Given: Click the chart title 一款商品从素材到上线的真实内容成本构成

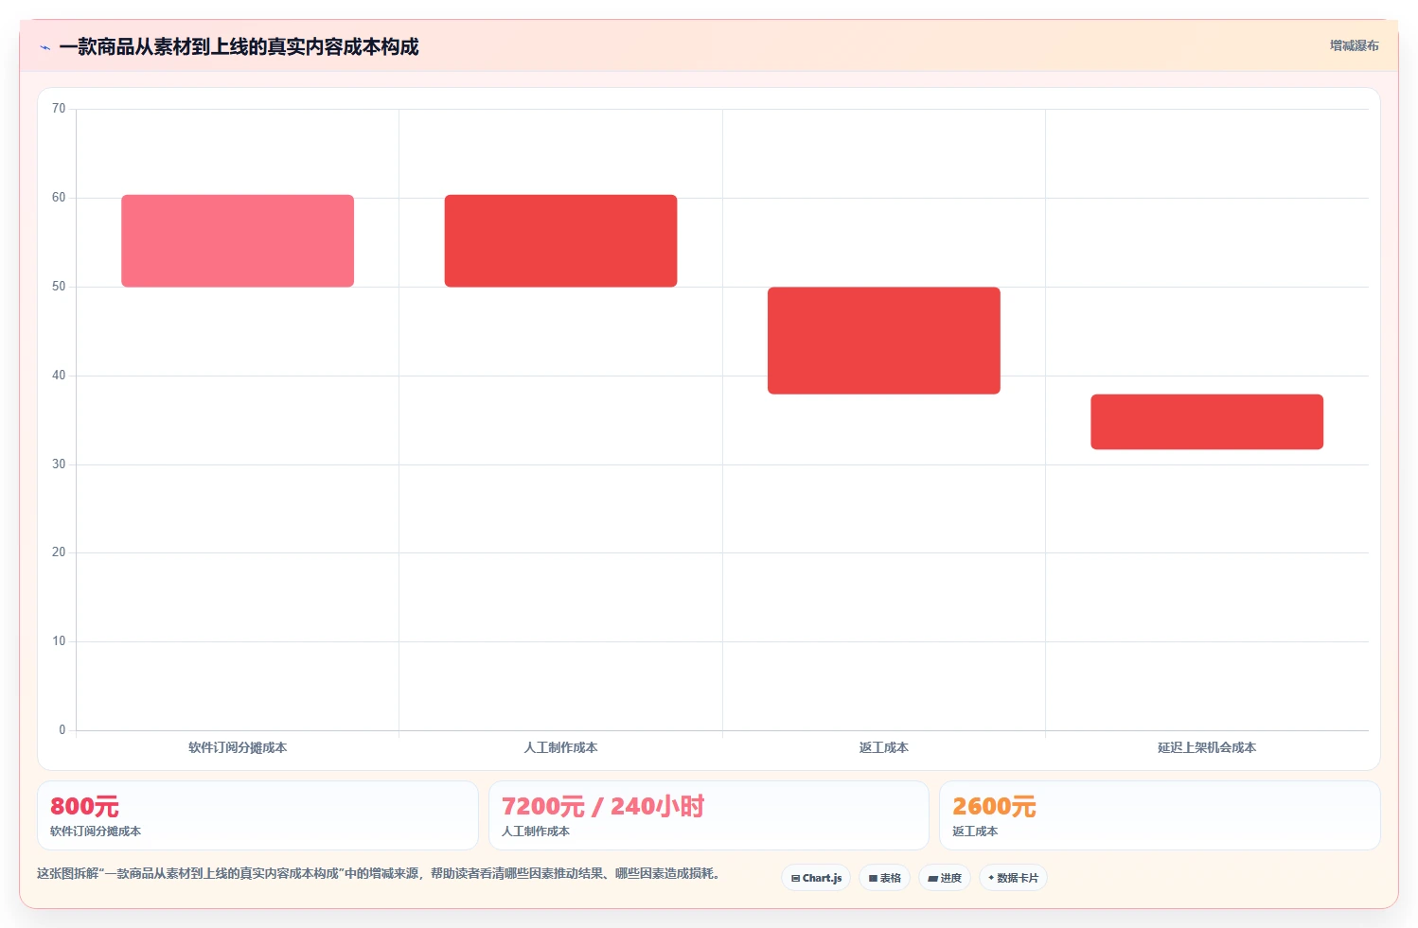Looking at the screenshot, I should [239, 47].
